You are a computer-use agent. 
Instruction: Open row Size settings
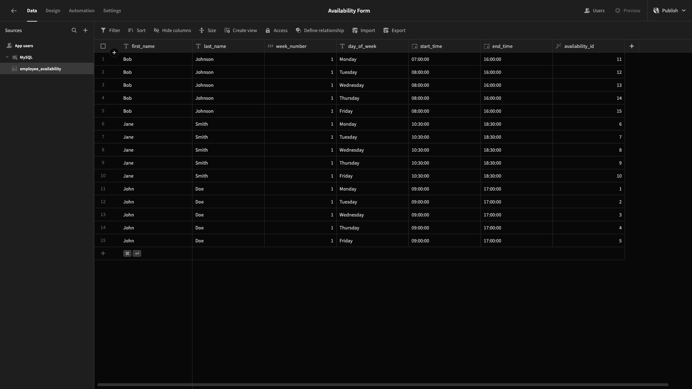pyautogui.click(x=208, y=31)
